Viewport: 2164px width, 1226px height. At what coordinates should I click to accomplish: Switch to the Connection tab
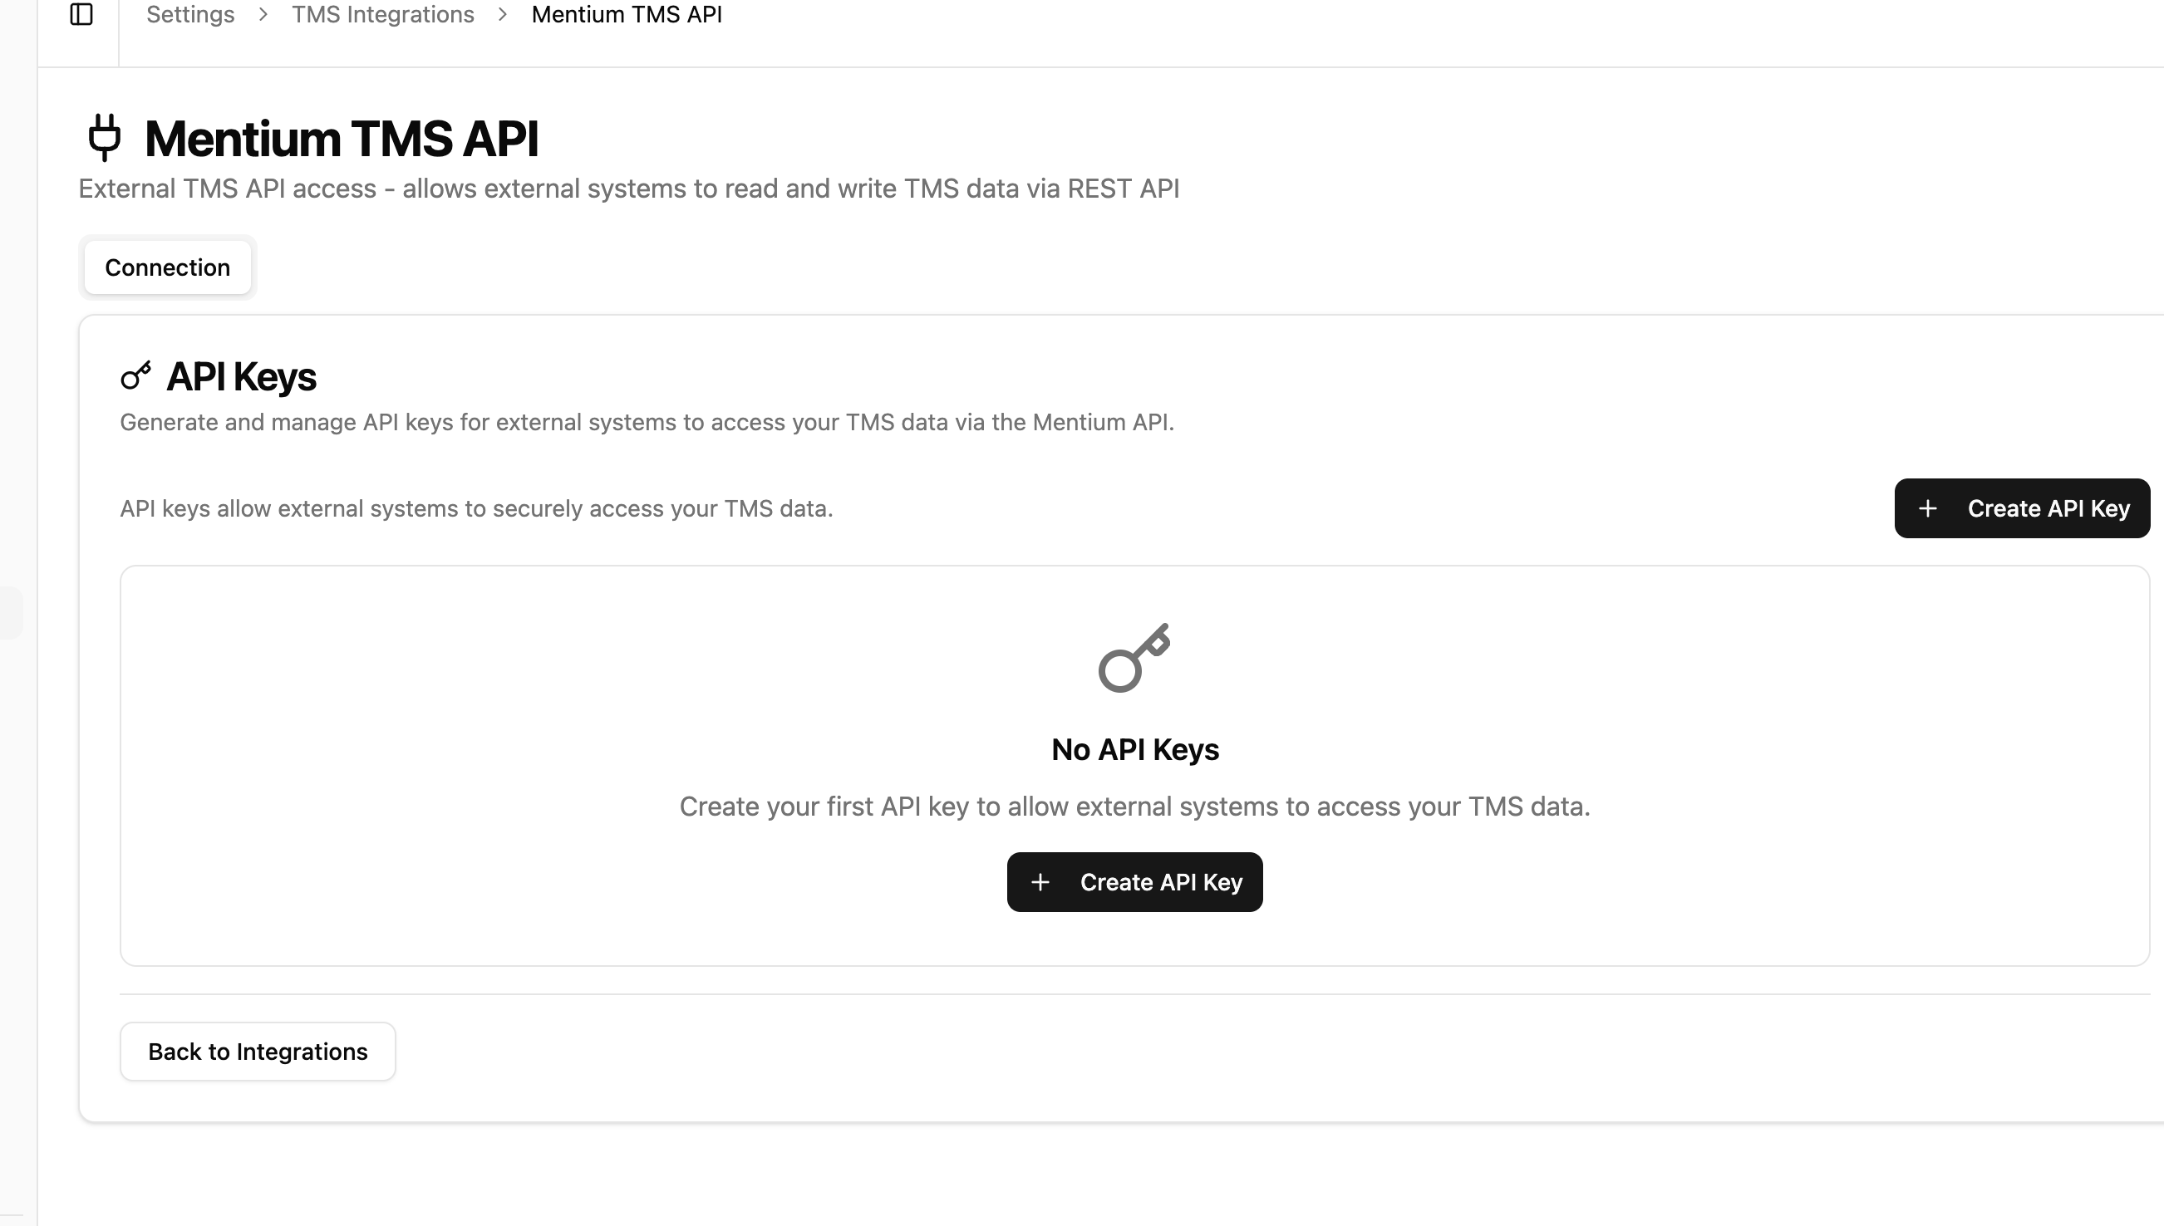pyautogui.click(x=167, y=267)
